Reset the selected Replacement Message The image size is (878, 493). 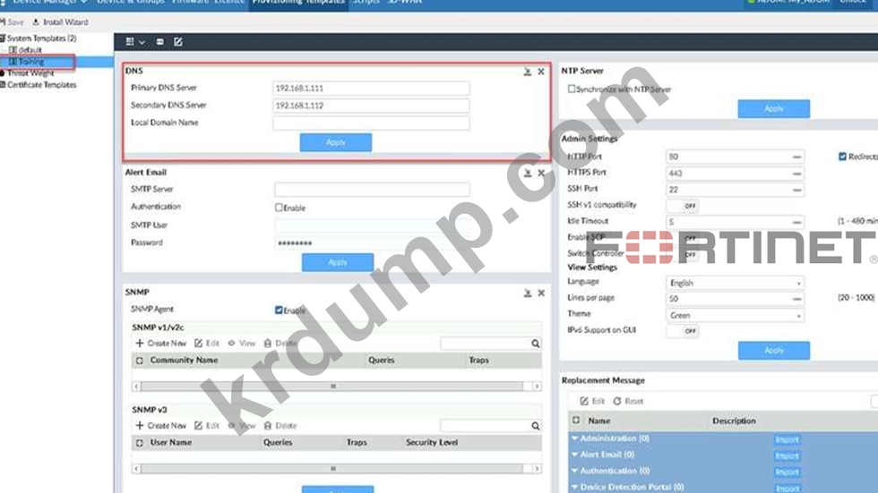[628, 401]
